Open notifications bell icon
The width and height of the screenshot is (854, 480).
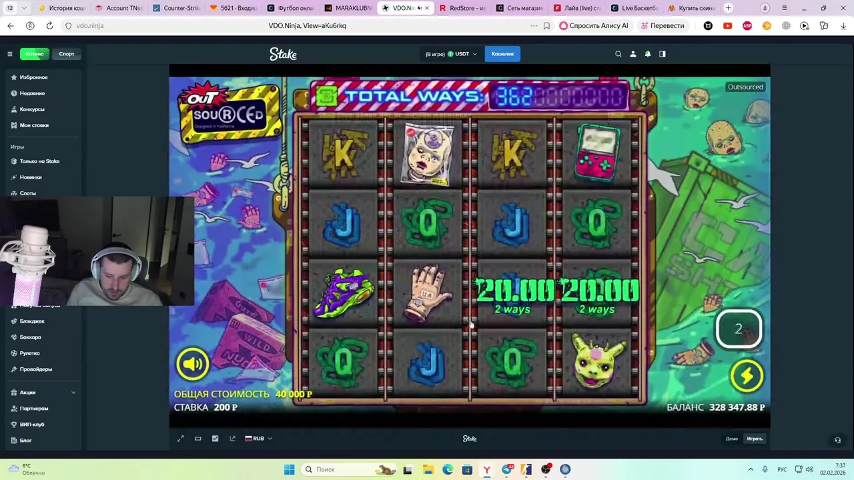pyautogui.click(x=648, y=54)
